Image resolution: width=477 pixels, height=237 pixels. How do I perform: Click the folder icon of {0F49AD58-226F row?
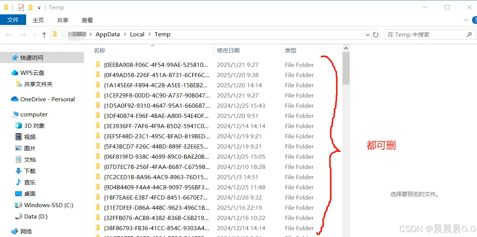click(x=98, y=74)
